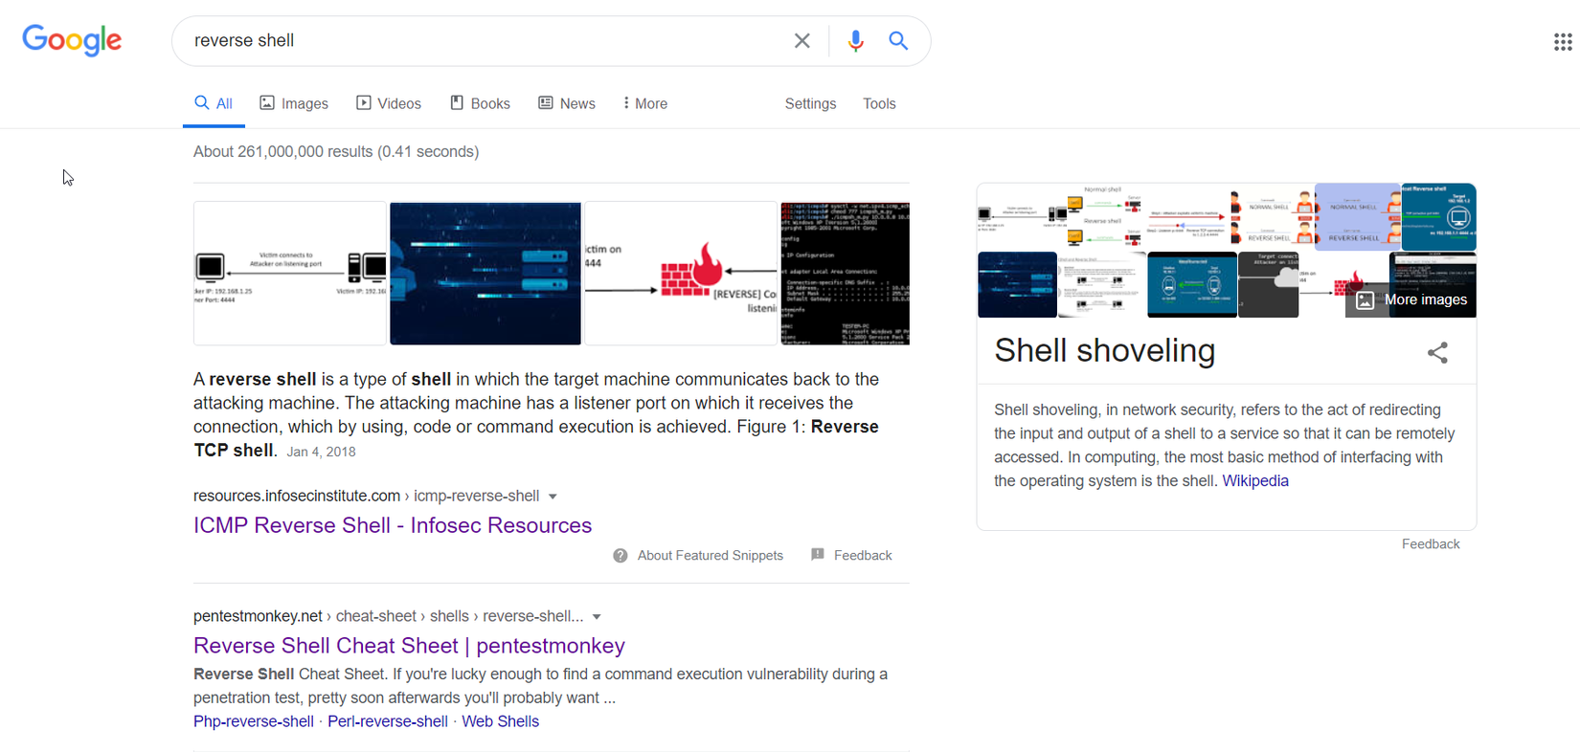Open the firewall reverse connection thumbnail
1580x752 pixels.
pyautogui.click(x=681, y=273)
